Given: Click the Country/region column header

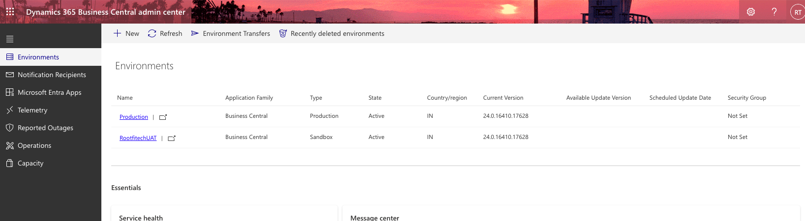Looking at the screenshot, I should (447, 98).
